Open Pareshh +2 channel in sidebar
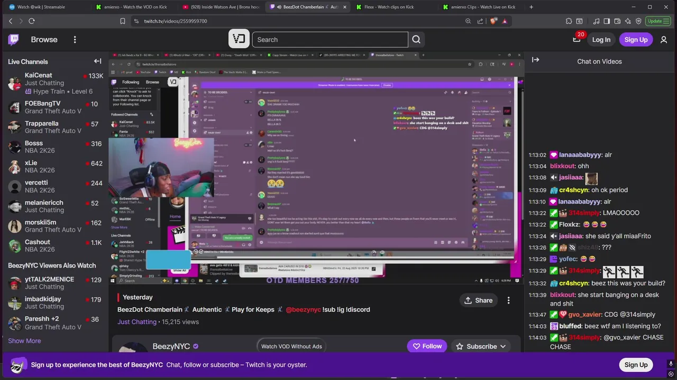Screen dimensions: 677x380 coord(56,322)
